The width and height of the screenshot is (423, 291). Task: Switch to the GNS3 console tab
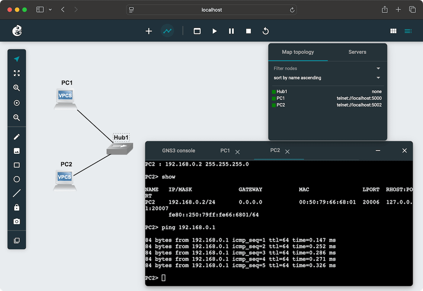pos(178,151)
